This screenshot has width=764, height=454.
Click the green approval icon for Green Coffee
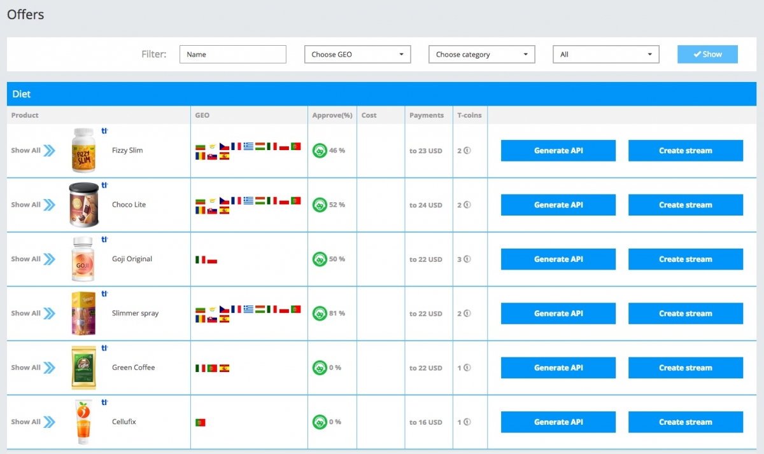(x=320, y=368)
